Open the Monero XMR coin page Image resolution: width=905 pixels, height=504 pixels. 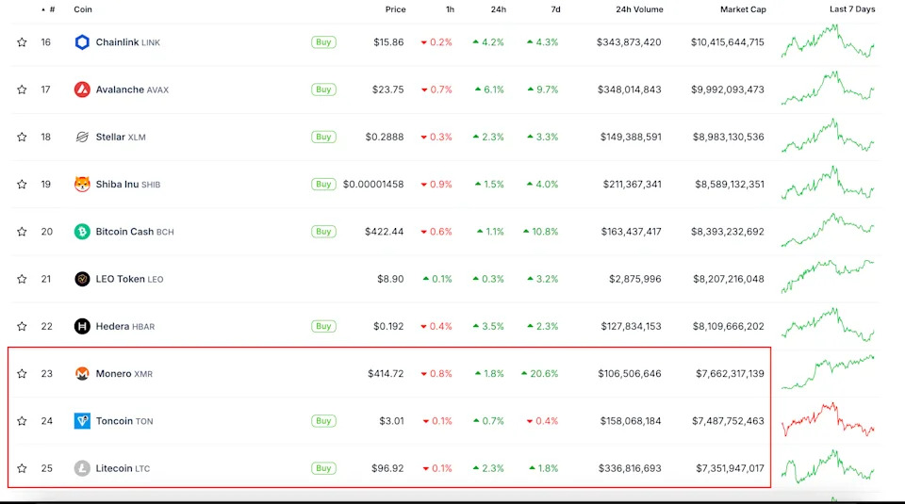pyautogui.click(x=124, y=373)
